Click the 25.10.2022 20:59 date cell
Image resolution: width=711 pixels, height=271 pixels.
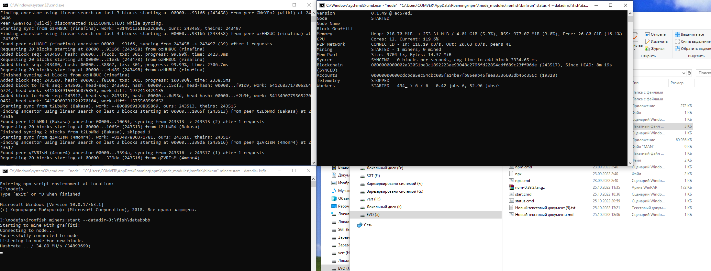pyautogui.click(x=606, y=201)
